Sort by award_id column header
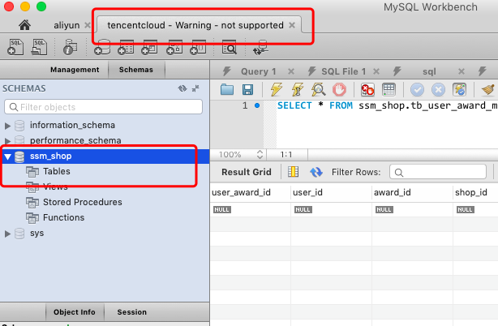Image resolution: width=498 pixels, height=326 pixels. [x=393, y=192]
